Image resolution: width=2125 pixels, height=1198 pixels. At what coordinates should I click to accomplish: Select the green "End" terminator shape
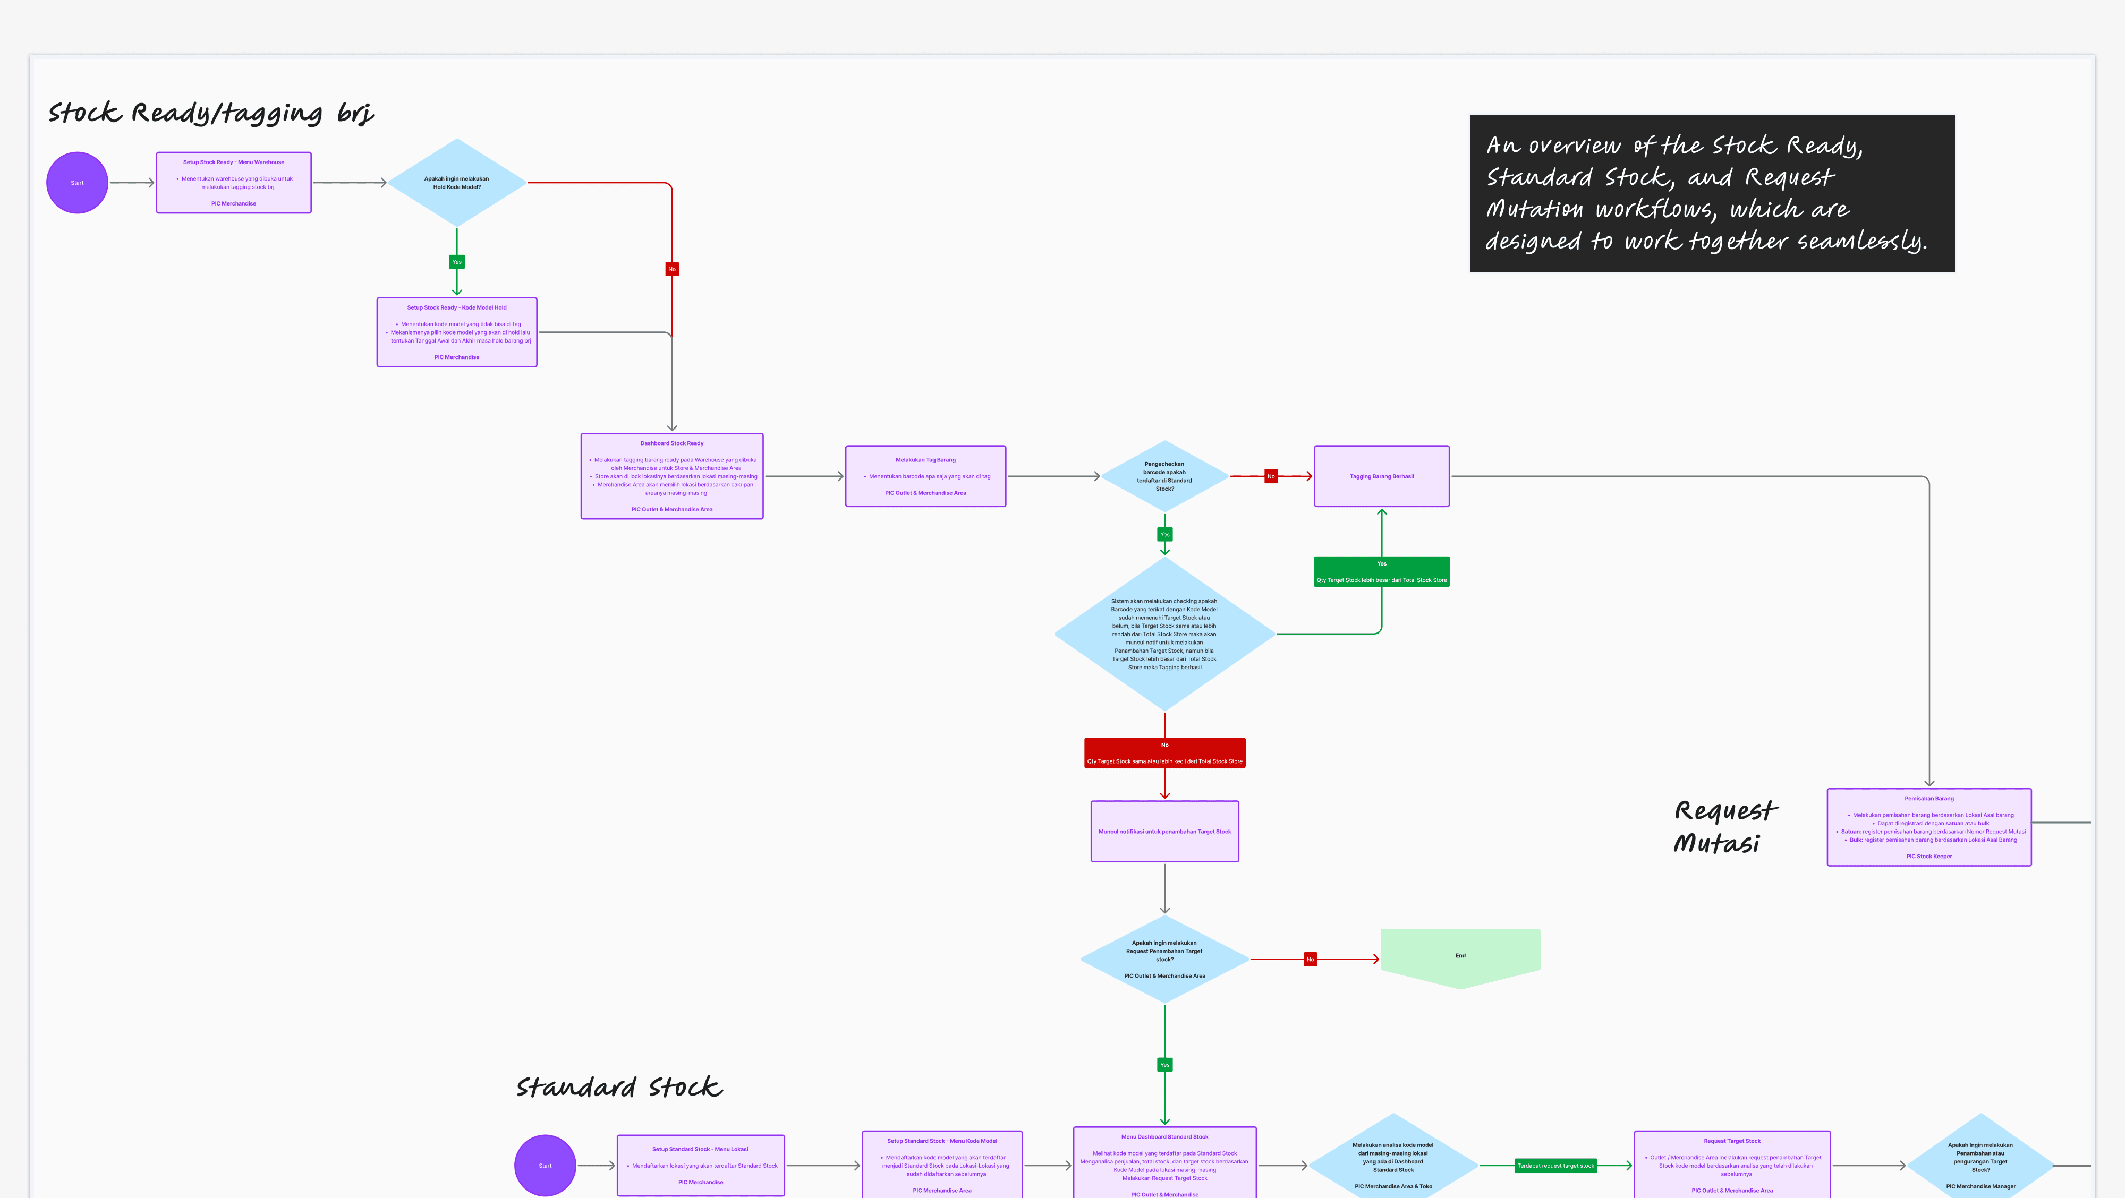pyautogui.click(x=1459, y=956)
